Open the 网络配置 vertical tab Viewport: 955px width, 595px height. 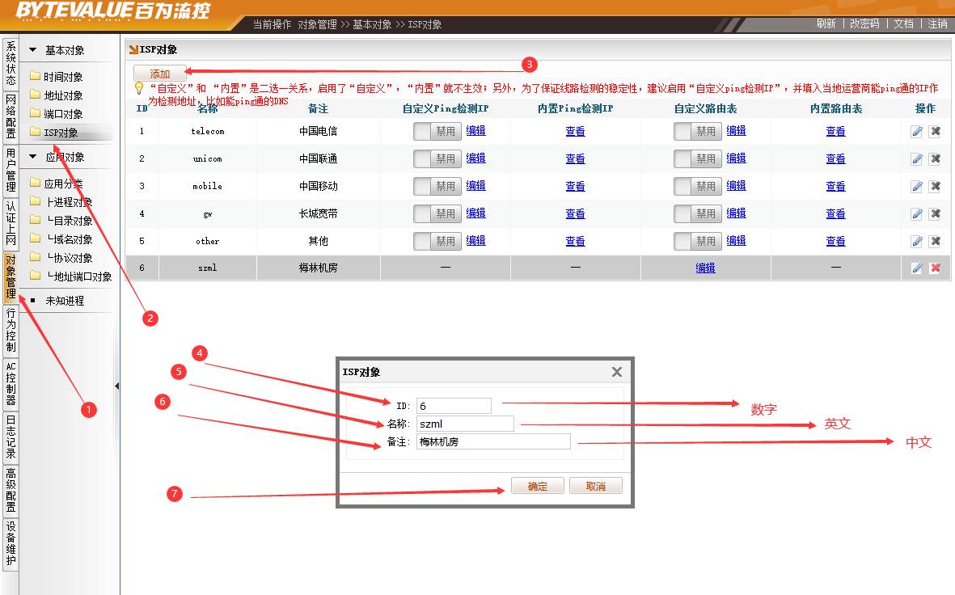pos(11,117)
